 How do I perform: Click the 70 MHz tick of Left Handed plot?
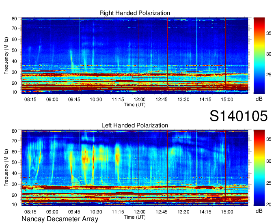tap(14, 140)
